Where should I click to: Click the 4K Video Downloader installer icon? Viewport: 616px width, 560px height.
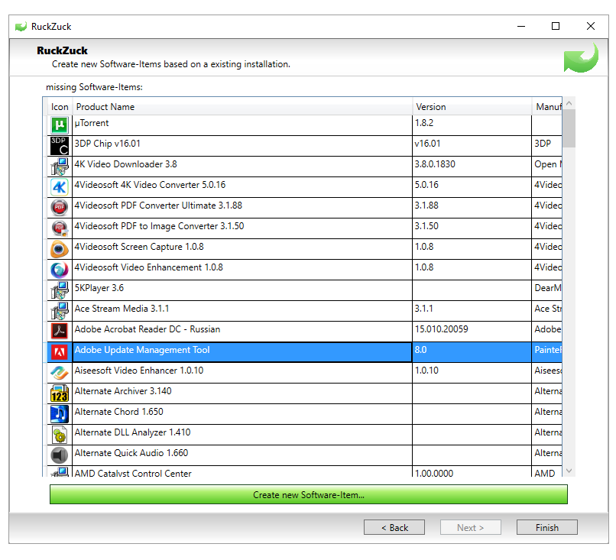click(x=60, y=167)
